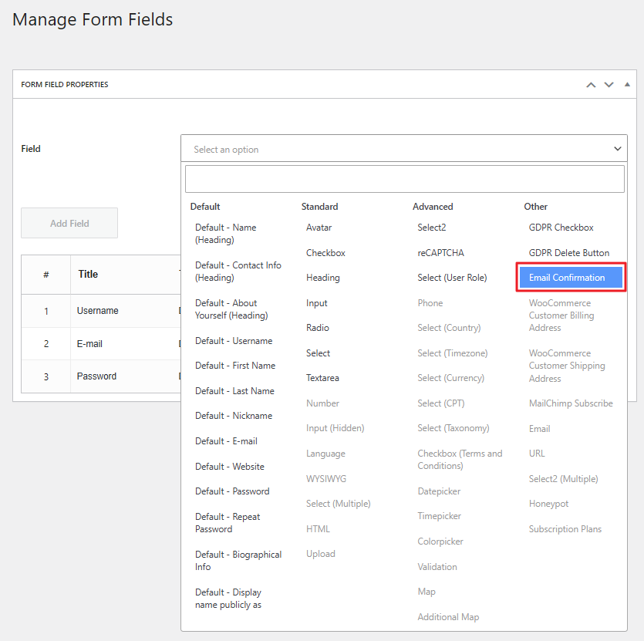Click the Upload option
Viewport: 644px width, 641px height.
coord(320,554)
